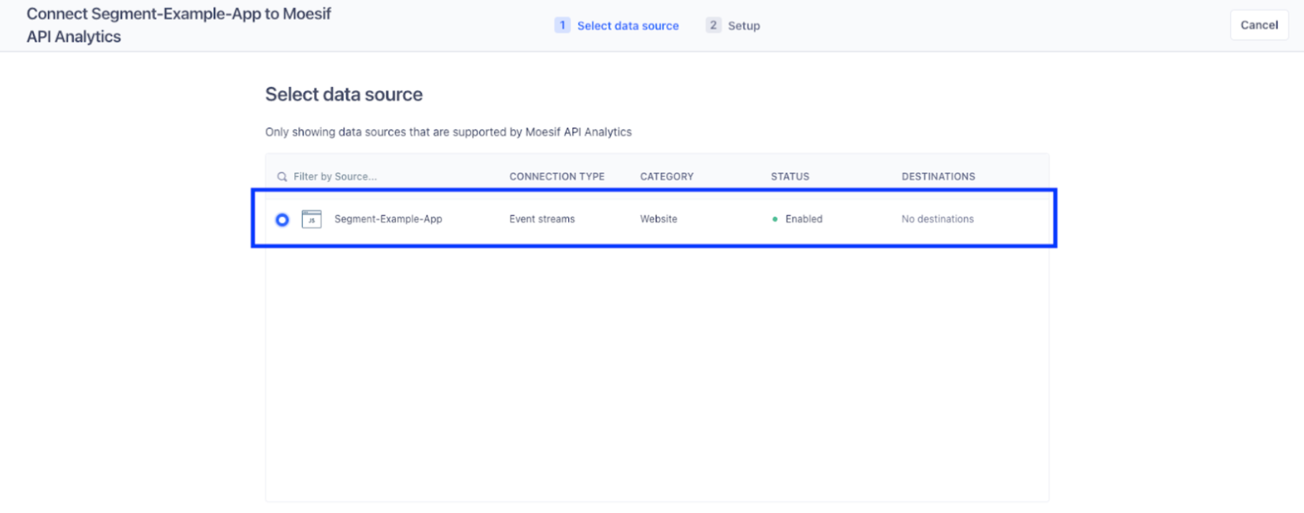The image size is (1304, 513).
Task: Click the Status column header
Action: point(790,177)
